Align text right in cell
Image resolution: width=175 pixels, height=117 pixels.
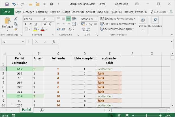click(x=68, y=24)
